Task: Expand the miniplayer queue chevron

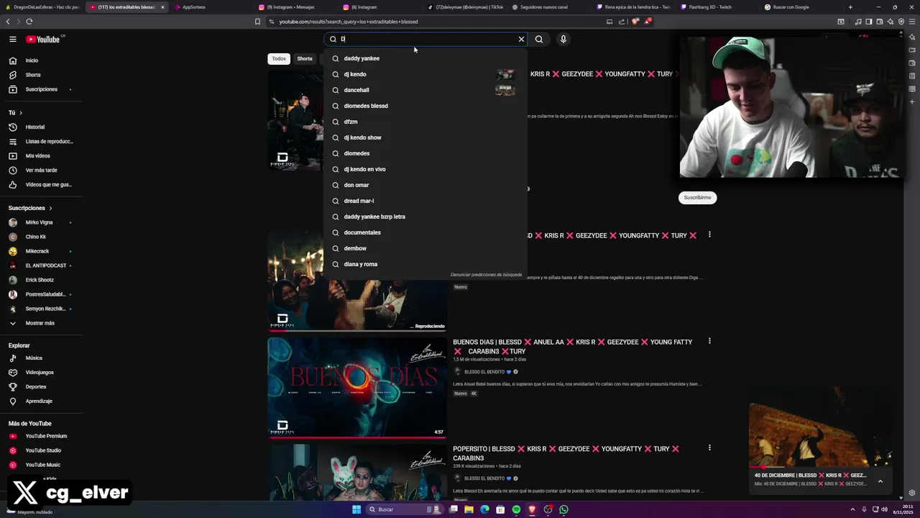Action: click(x=880, y=481)
